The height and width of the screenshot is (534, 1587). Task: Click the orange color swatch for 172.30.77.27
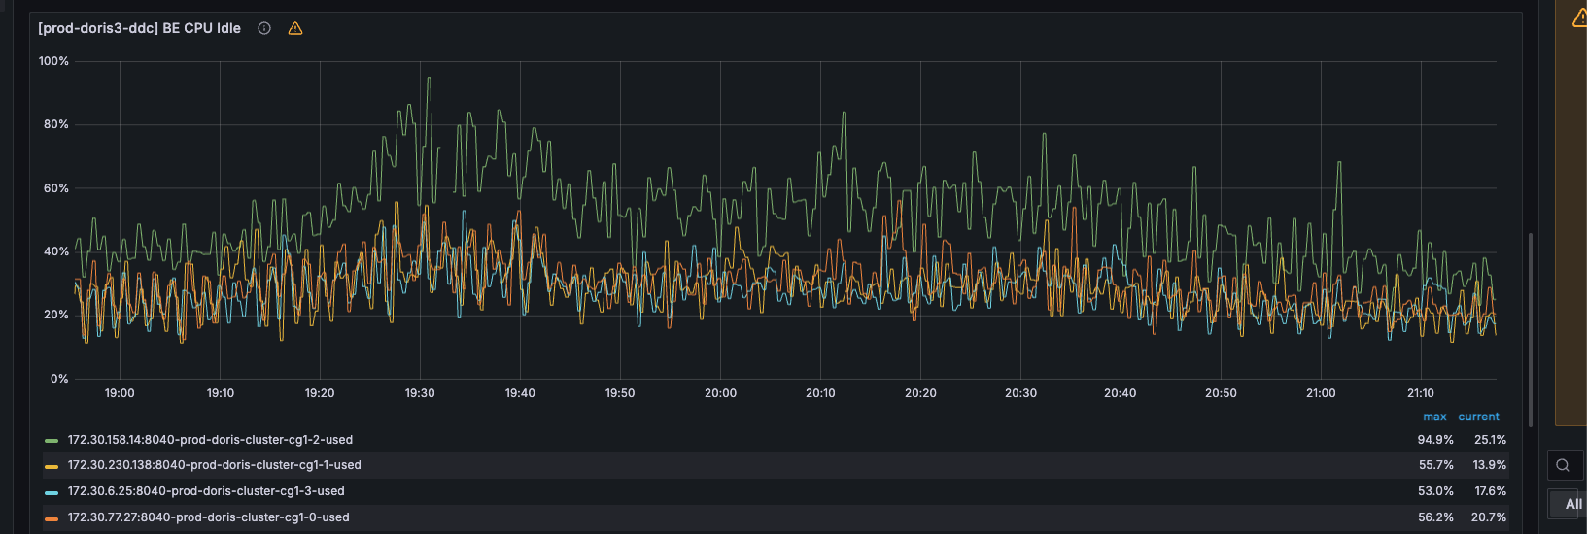(x=52, y=518)
